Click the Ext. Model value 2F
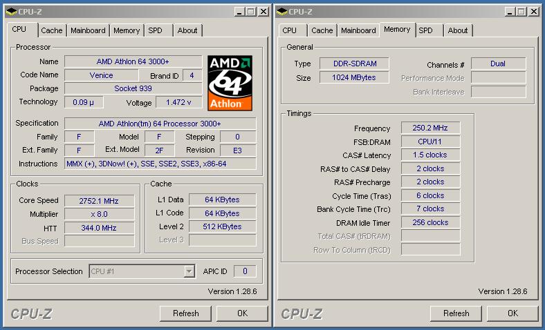The width and height of the screenshot is (545, 330). coord(159,151)
